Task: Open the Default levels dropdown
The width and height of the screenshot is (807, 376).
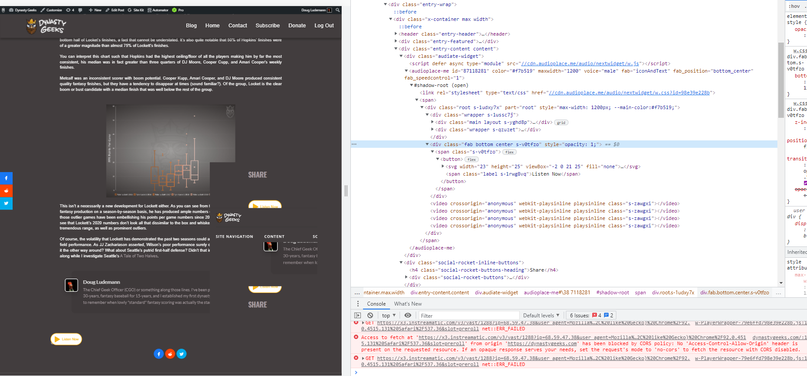Action: [541, 316]
